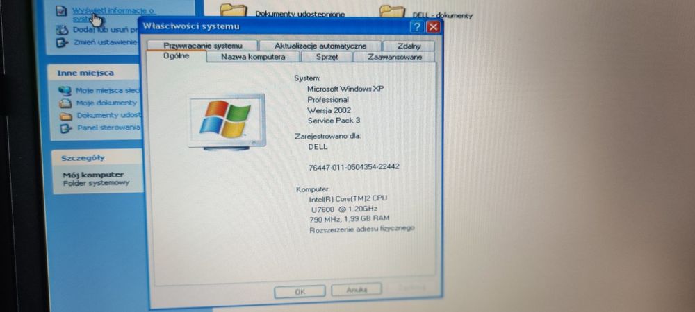695x312 pixels.
Task: Click the Zmień ustawienie icon
Action: [62, 42]
